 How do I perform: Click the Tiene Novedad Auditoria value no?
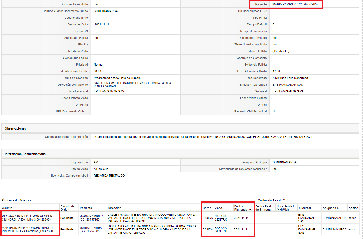275,44
